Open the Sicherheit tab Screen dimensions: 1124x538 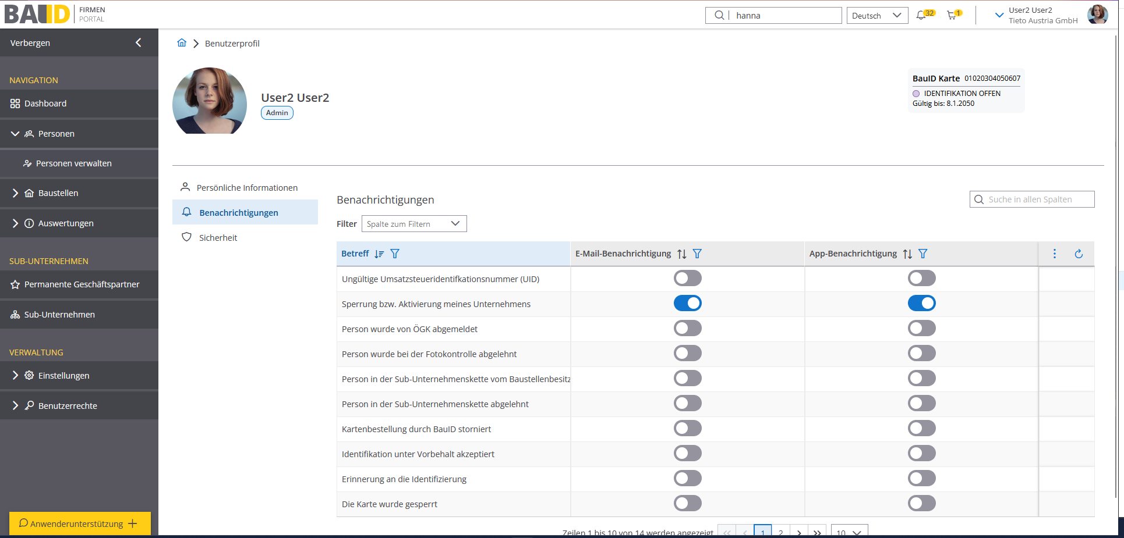[245, 237]
